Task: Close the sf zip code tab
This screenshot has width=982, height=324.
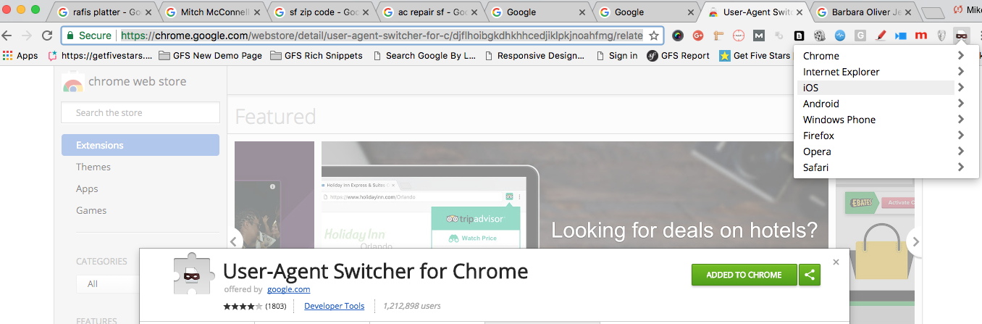Action: coord(364,12)
